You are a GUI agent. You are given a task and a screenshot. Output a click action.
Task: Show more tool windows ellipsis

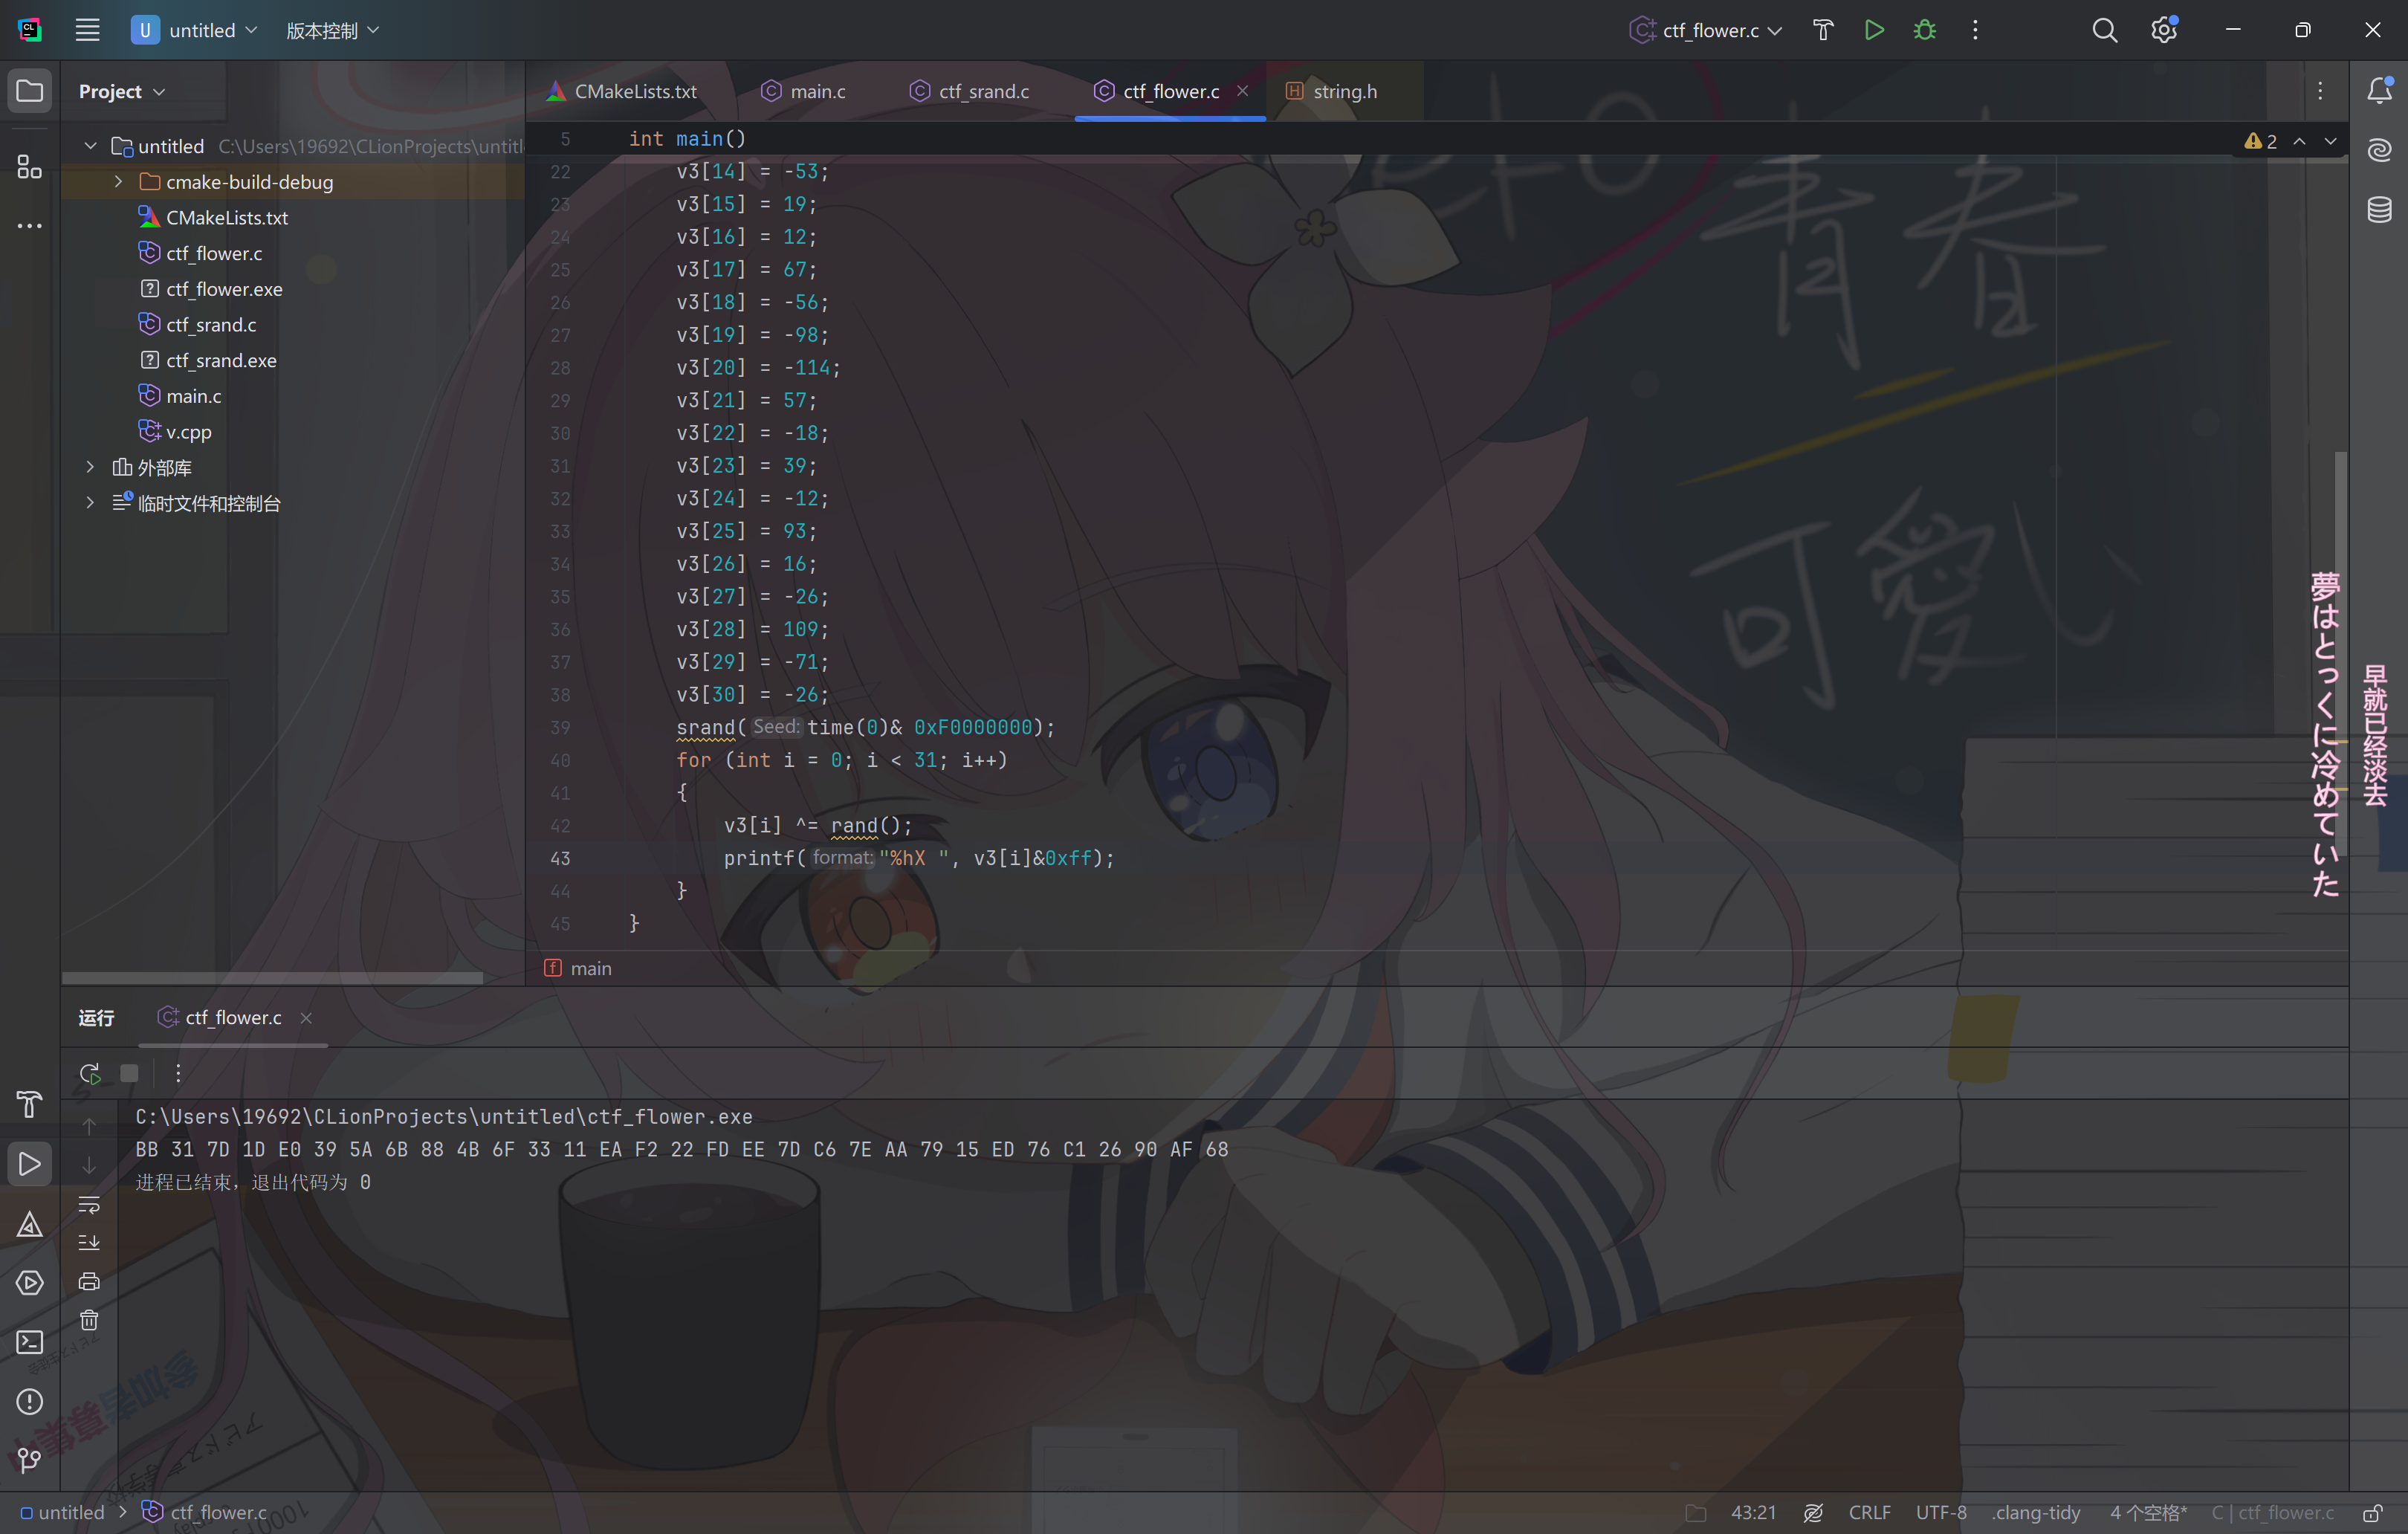30,226
